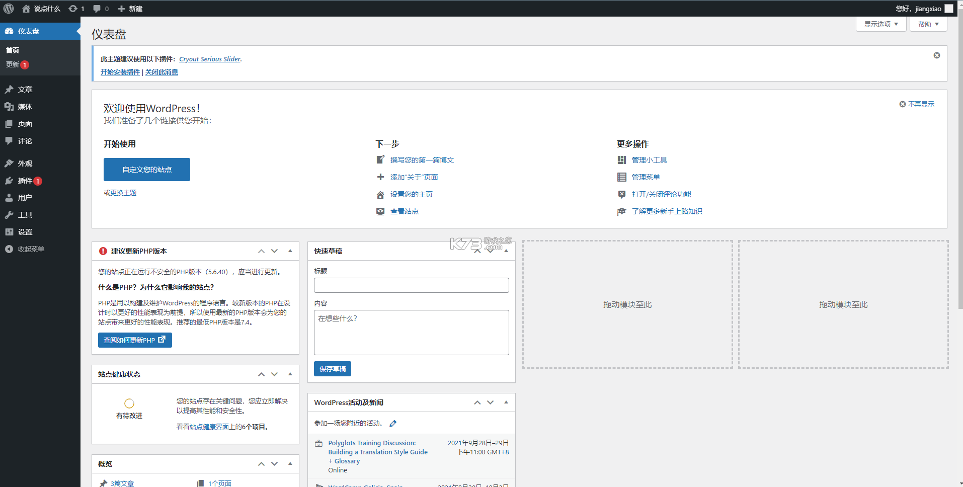Open user profile 您好, jiangxiao
963x487 pixels.
924,9
